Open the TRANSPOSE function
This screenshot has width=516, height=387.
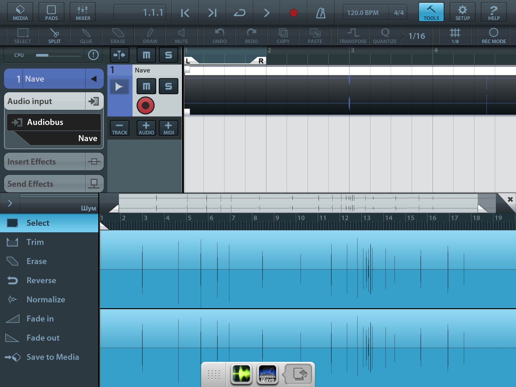point(353,36)
